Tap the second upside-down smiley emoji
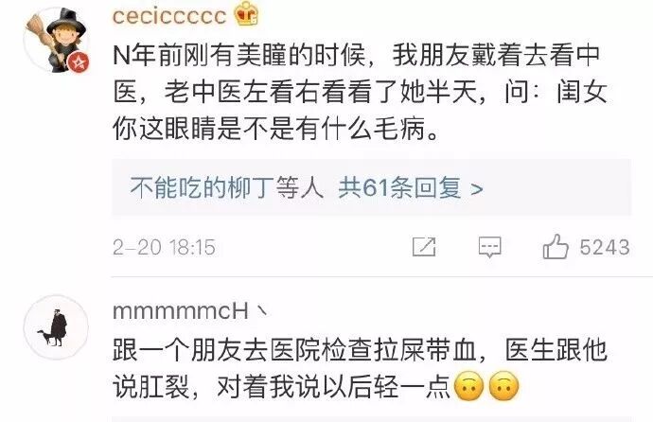653x422 pixels. [x=503, y=386]
